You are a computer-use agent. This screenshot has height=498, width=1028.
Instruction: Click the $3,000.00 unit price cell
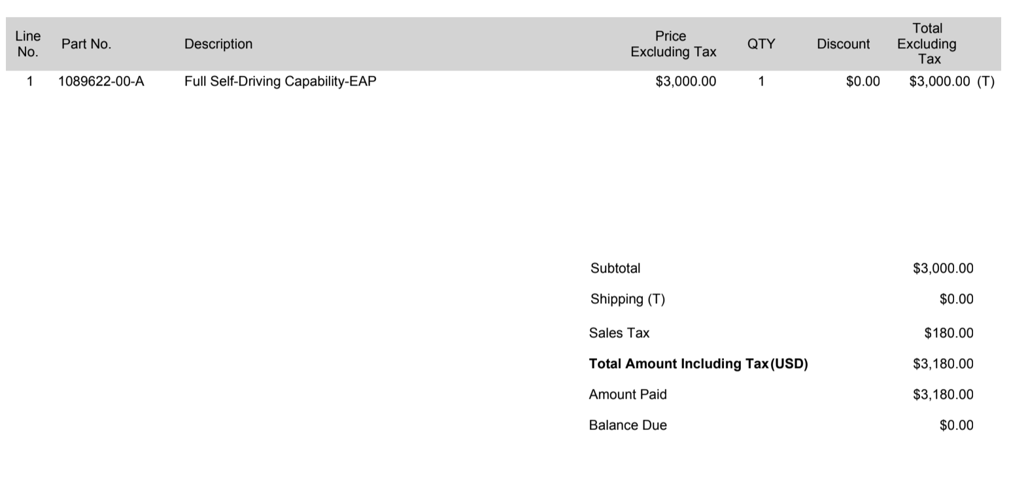685,82
